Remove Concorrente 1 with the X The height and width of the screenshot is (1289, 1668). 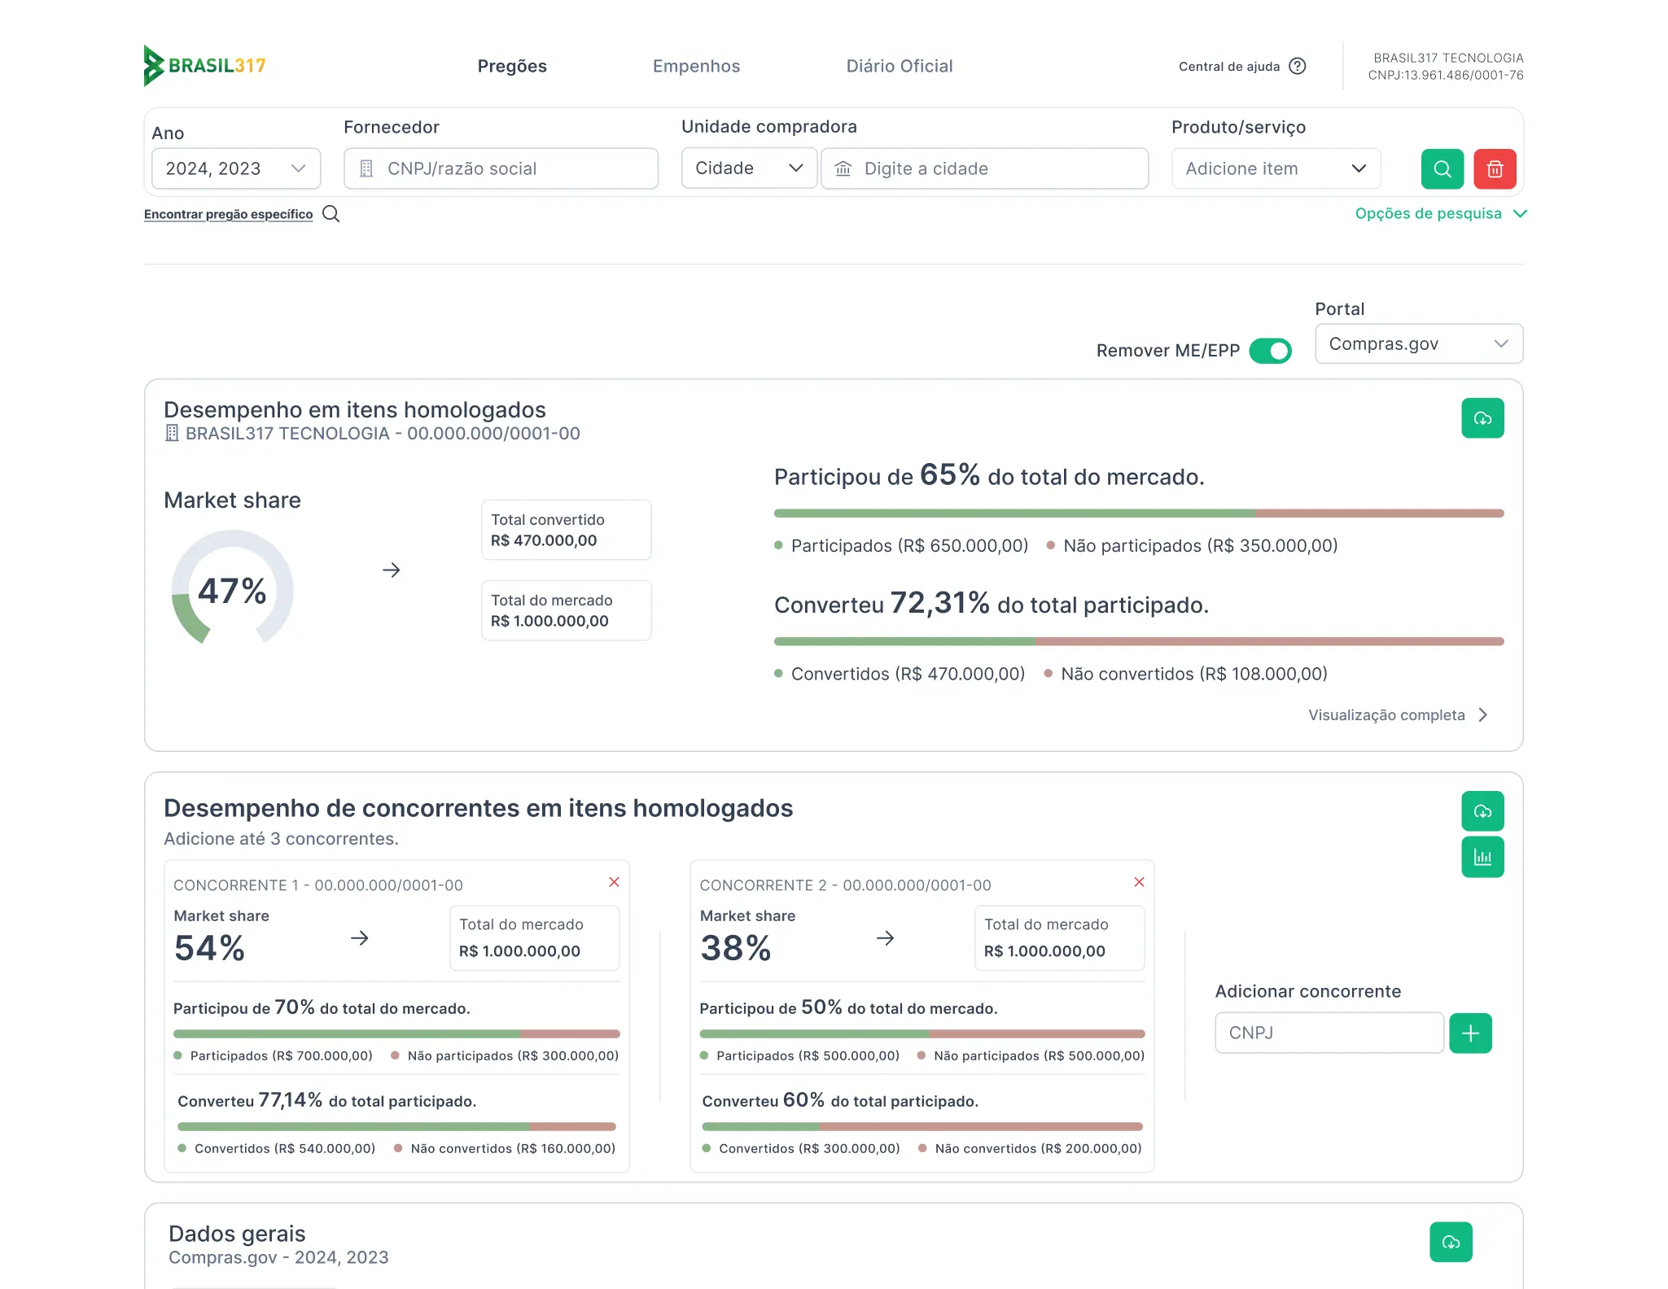[x=615, y=882]
